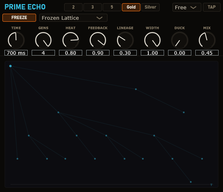
Task: Click the FEEDBACK knob
Action: (98, 40)
